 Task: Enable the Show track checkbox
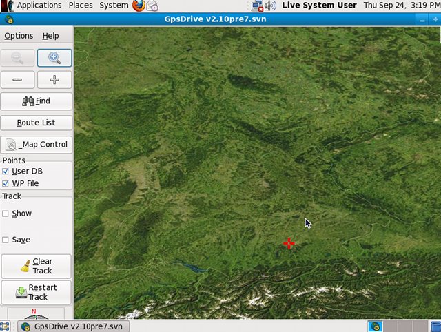6,214
